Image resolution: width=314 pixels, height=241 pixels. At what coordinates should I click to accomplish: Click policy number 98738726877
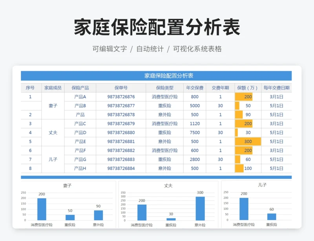point(121,106)
